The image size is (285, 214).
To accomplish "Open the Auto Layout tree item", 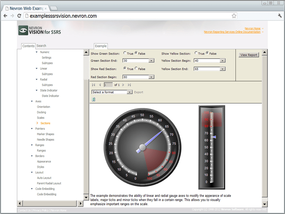I will pos(44,178).
